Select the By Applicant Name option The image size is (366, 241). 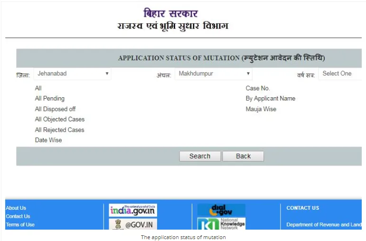(x=270, y=99)
